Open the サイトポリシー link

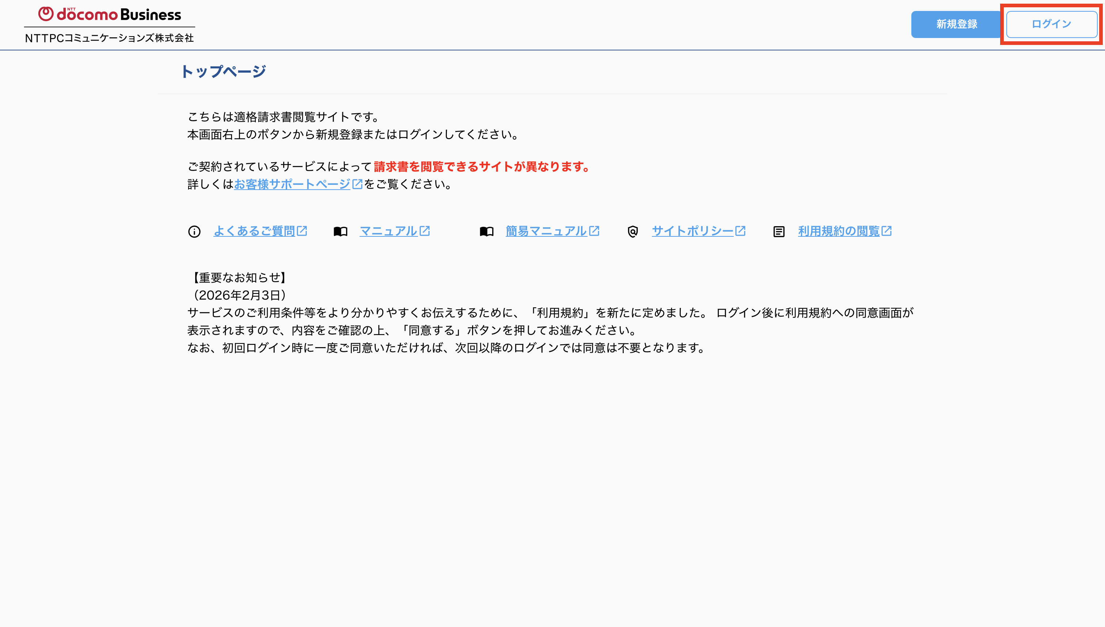click(692, 231)
